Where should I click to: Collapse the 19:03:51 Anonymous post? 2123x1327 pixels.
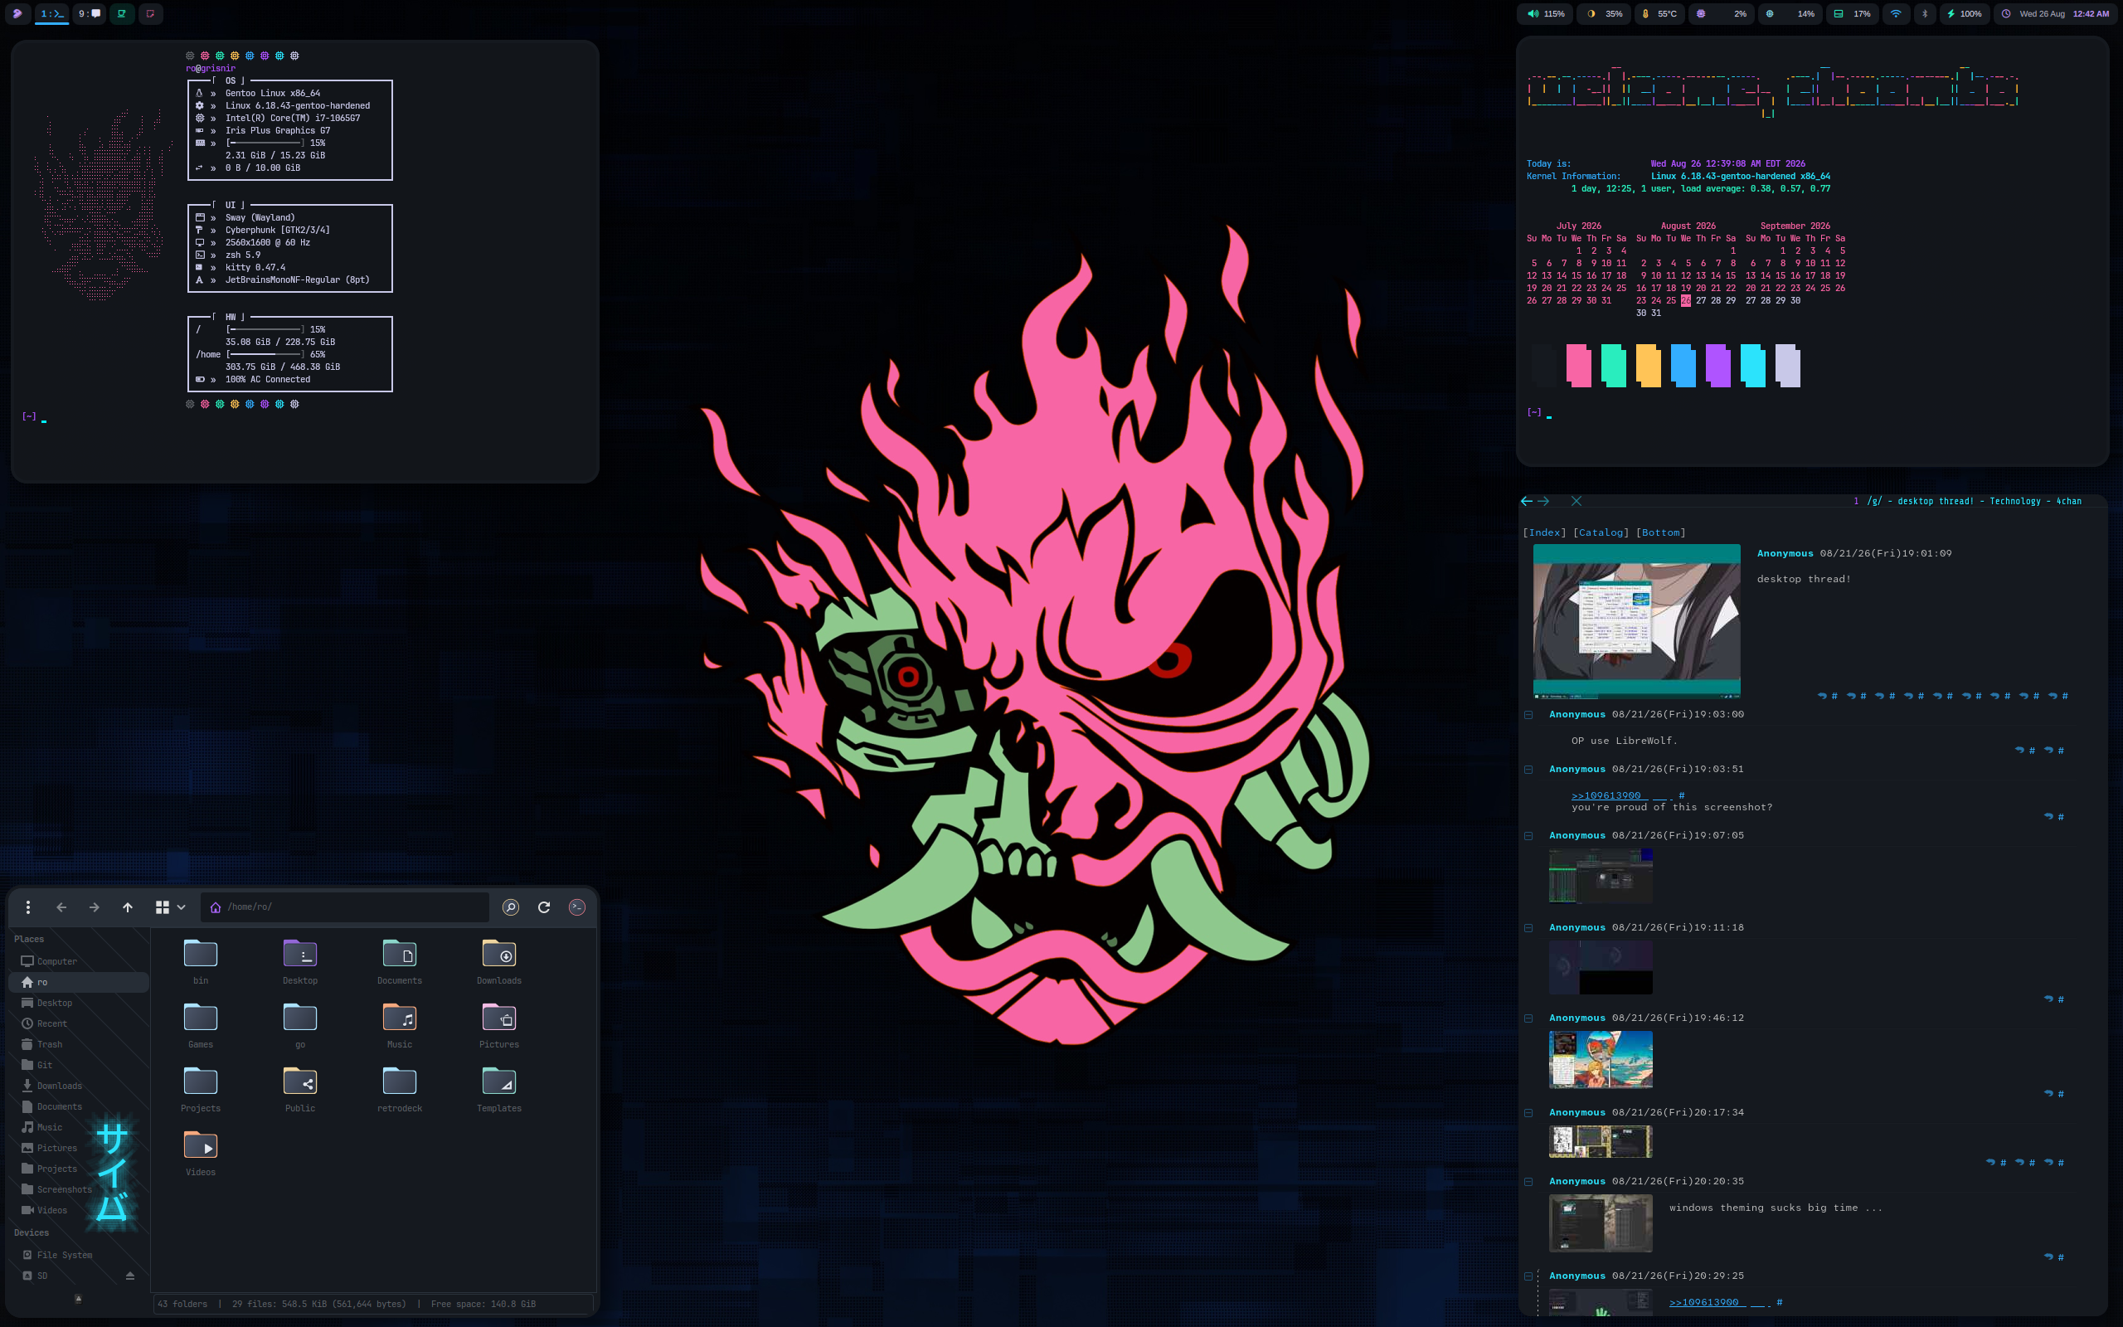1528,770
